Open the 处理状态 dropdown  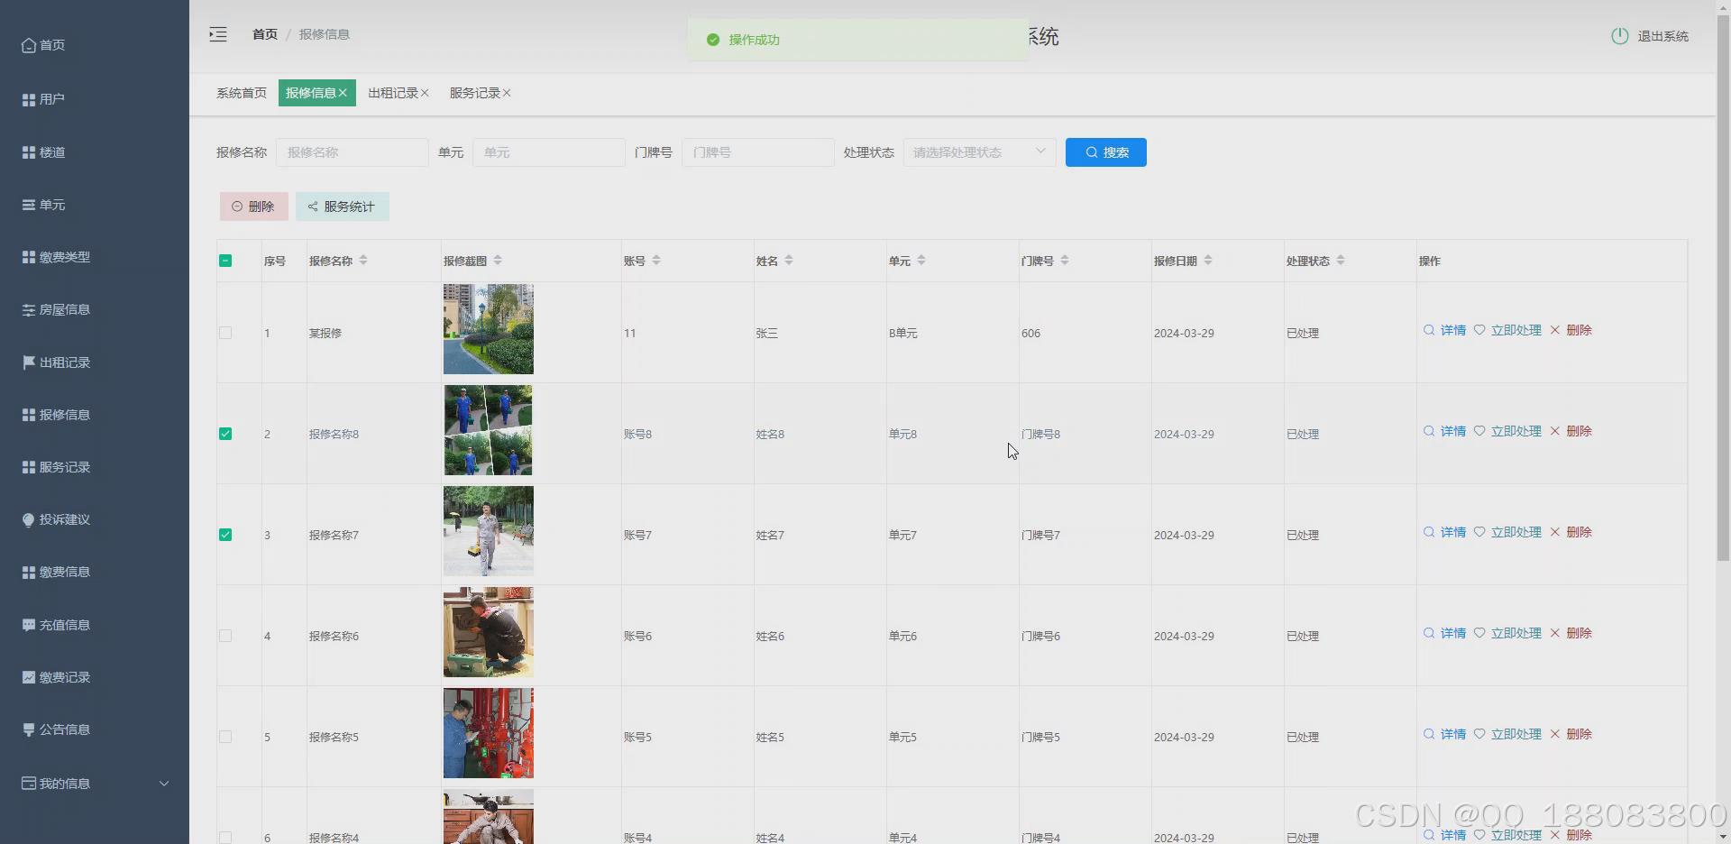pyautogui.click(x=979, y=151)
